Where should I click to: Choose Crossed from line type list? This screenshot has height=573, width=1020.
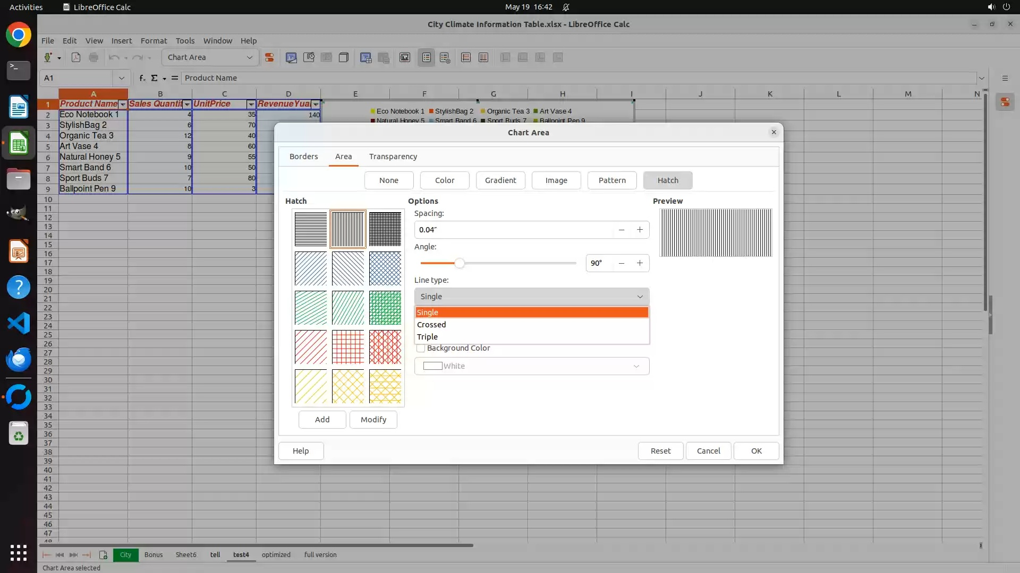click(x=431, y=325)
